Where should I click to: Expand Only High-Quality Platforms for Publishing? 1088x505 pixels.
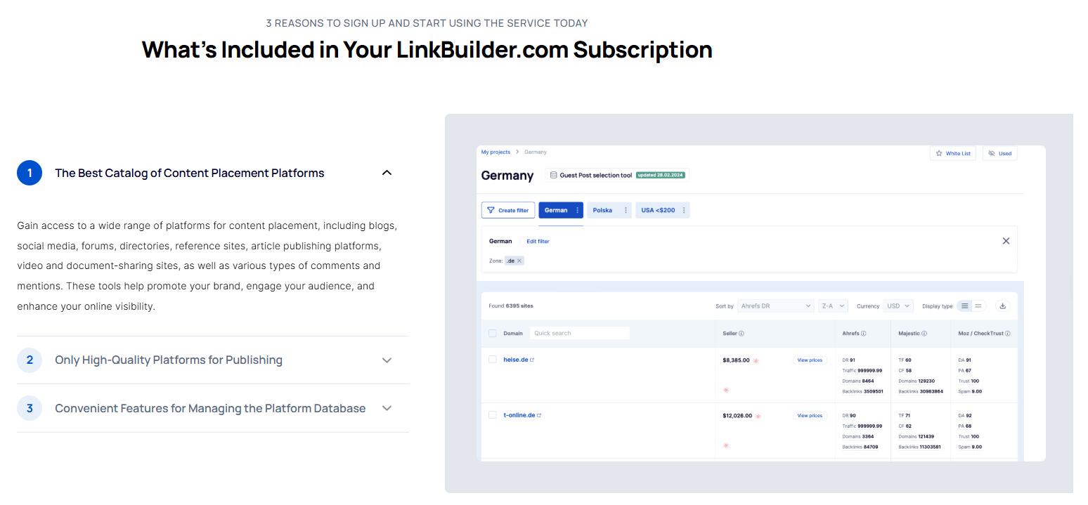click(169, 360)
